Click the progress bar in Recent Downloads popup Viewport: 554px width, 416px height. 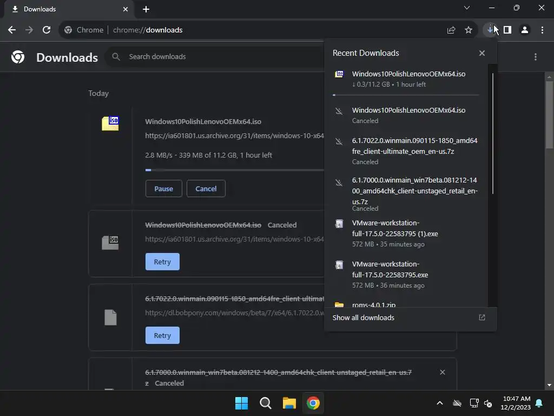(406, 95)
